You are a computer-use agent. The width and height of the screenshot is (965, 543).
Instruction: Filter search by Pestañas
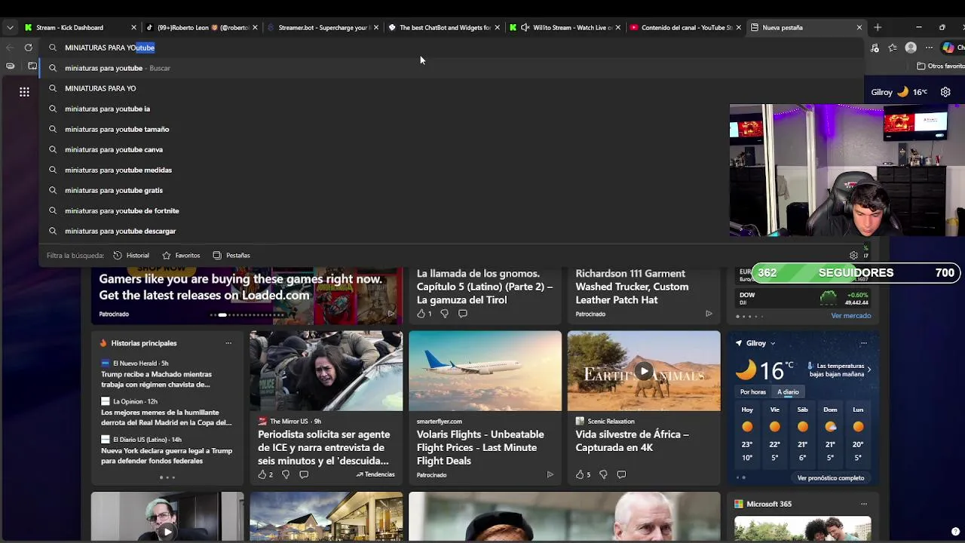(x=231, y=255)
